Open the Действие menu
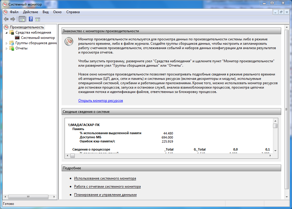The height and width of the screenshot is (209, 292). 30,12
